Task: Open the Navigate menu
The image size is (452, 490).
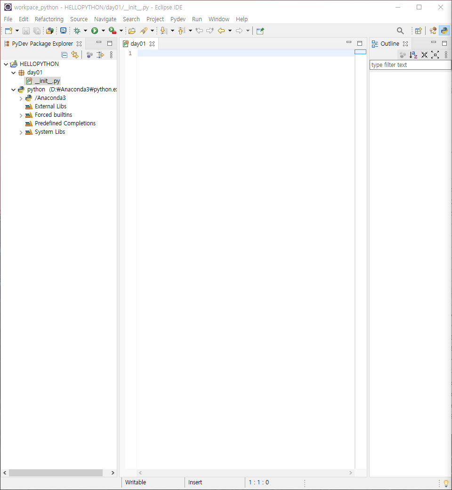Action: coord(105,19)
